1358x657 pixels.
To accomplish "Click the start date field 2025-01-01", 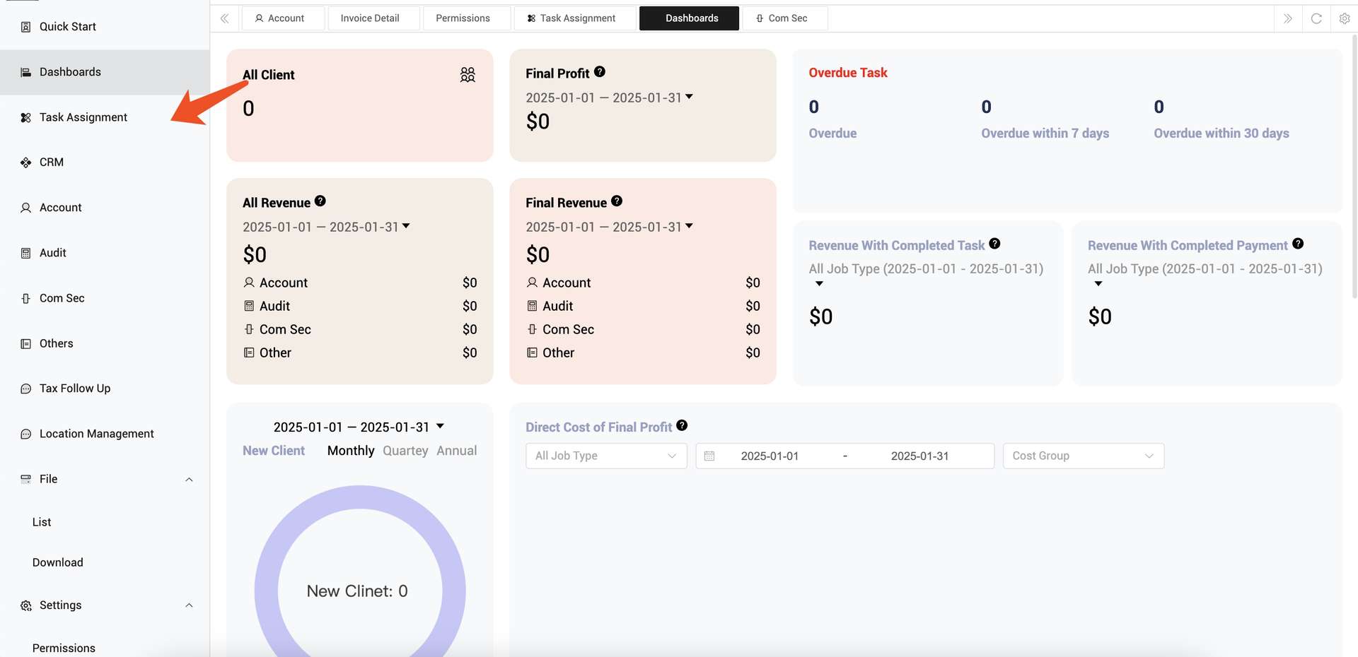I will [770, 456].
